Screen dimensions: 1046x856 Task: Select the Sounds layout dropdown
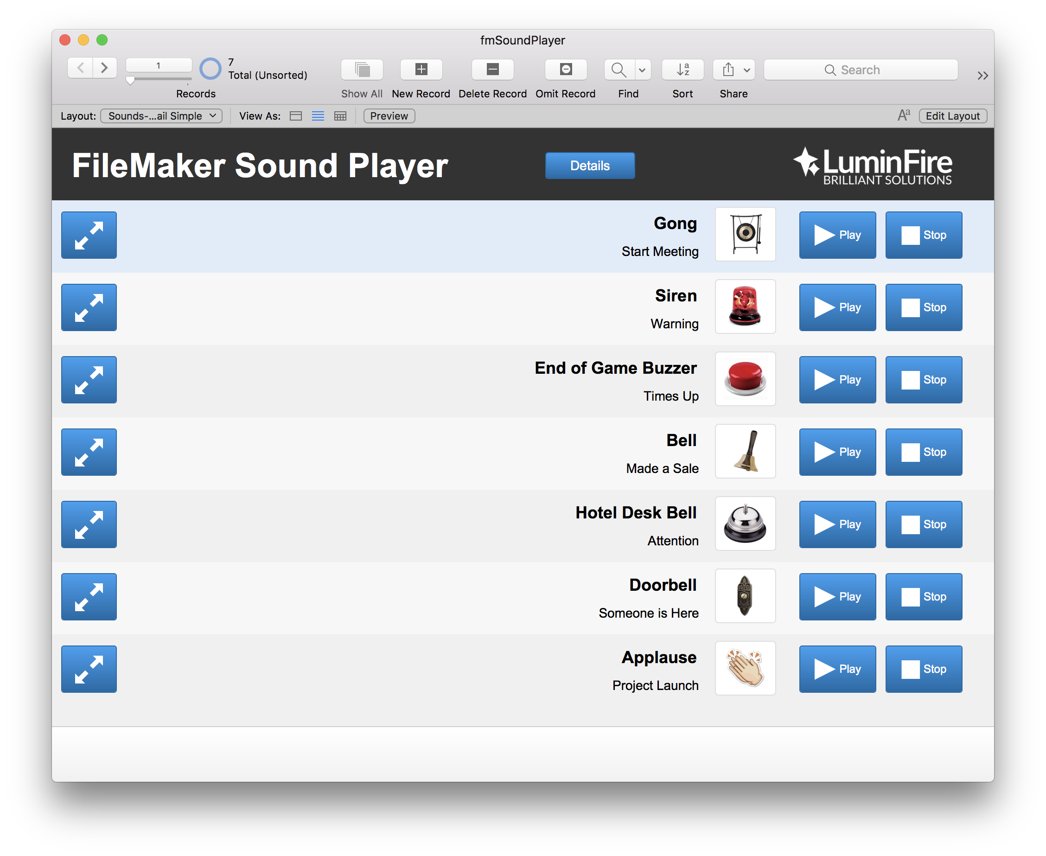click(162, 115)
